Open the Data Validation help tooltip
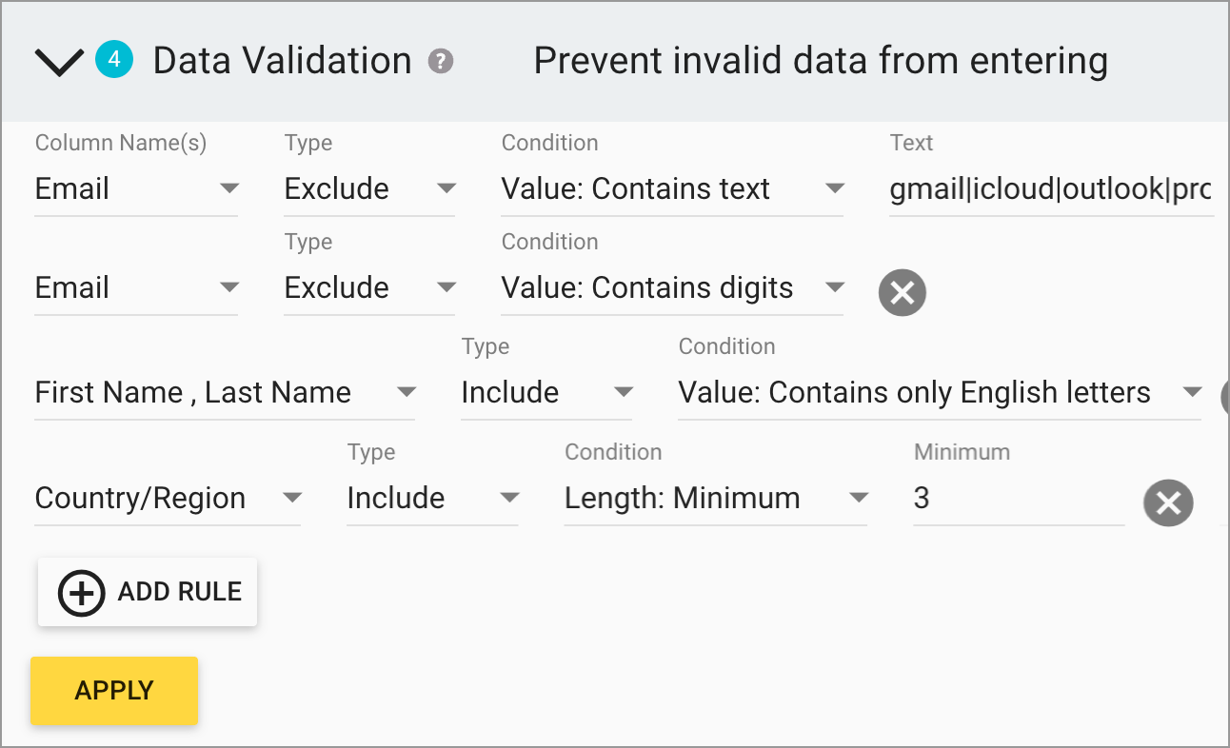The width and height of the screenshot is (1230, 748). (x=440, y=60)
